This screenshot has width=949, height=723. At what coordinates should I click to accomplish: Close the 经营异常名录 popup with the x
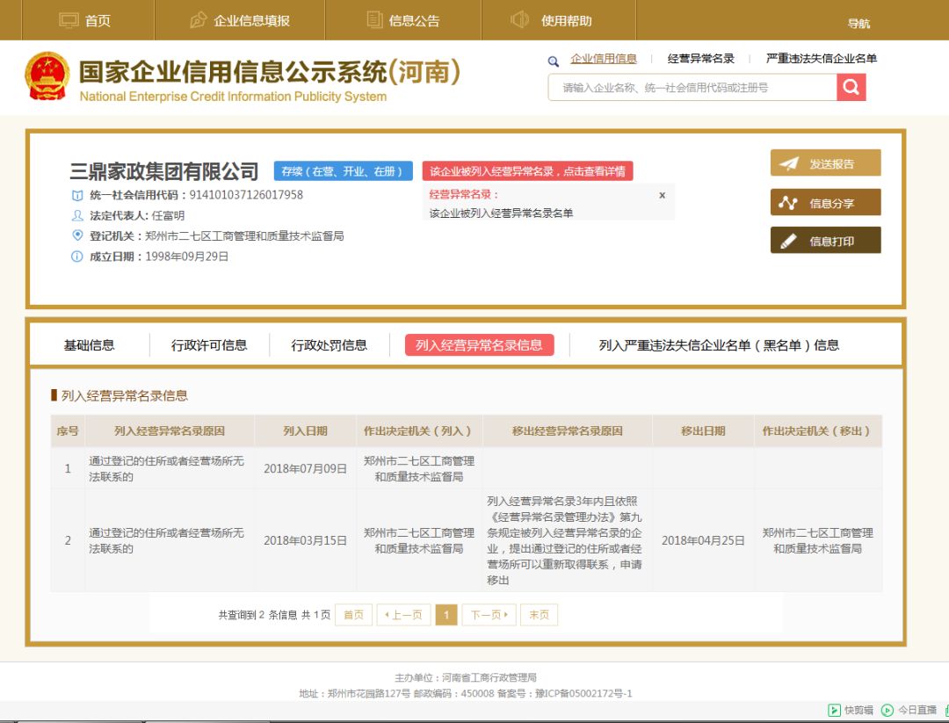(663, 195)
